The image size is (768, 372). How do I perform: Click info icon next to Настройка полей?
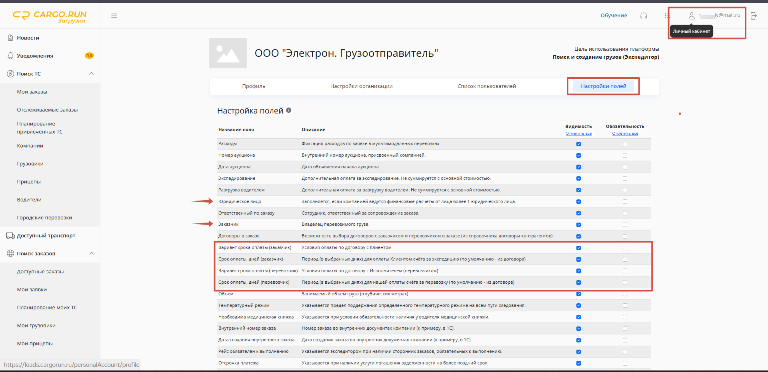click(289, 110)
